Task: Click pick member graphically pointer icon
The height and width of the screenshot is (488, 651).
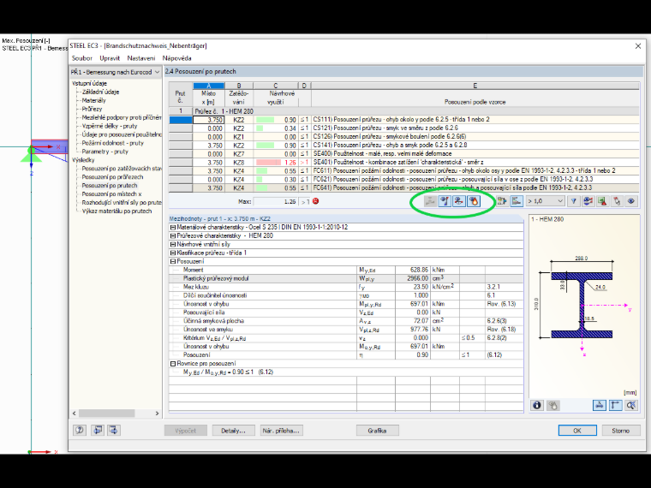Action: 617,201
